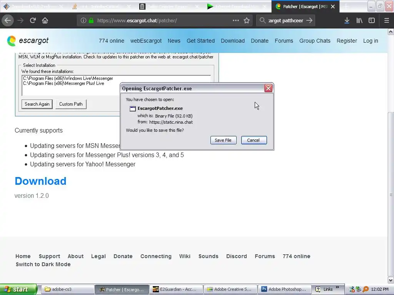This screenshot has height=295, width=394.
Task: Open the Home footer link
Action: point(23,256)
